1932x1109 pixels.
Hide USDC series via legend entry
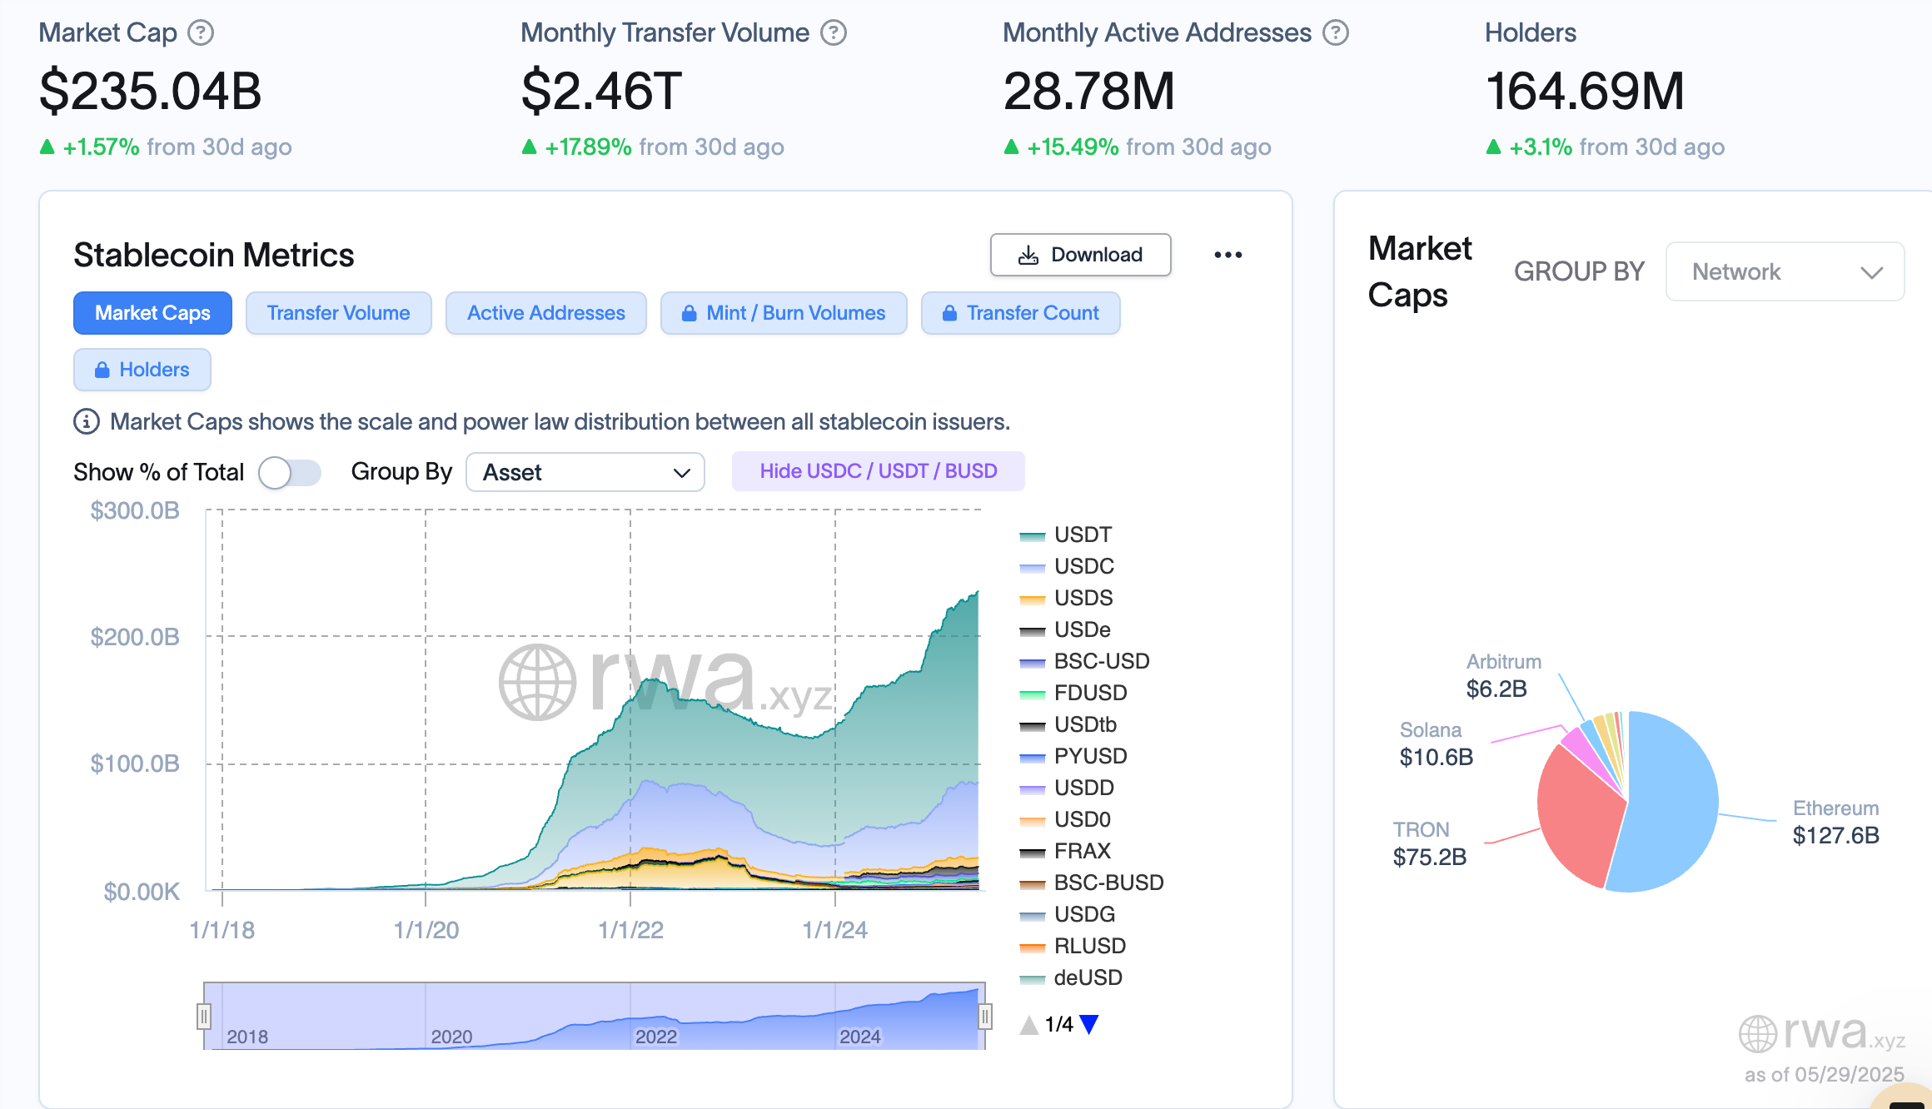[x=1083, y=566]
